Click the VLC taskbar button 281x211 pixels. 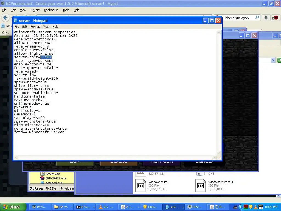click(x=107, y=207)
